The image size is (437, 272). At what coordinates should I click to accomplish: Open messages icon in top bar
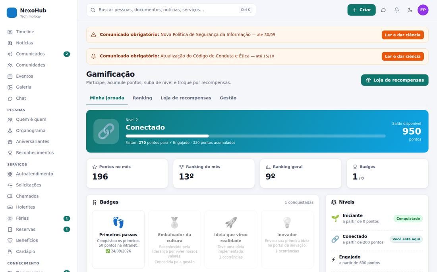(383, 10)
